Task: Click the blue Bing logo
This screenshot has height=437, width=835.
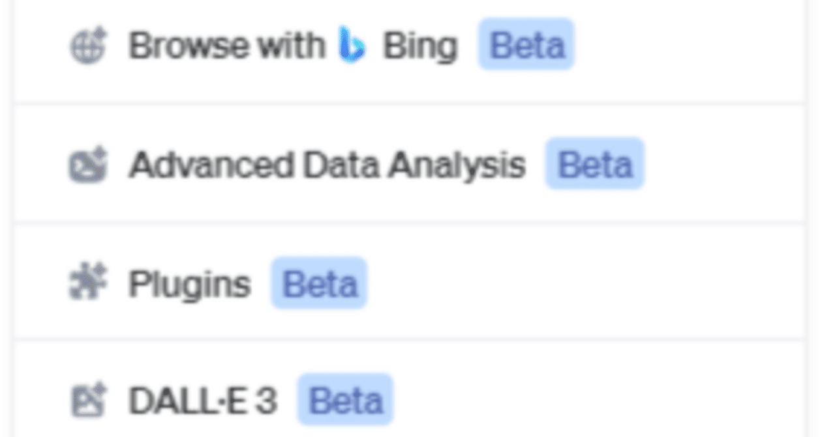Action: pyautogui.click(x=352, y=45)
